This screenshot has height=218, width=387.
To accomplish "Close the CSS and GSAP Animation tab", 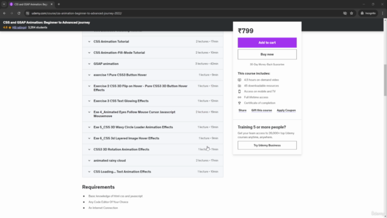I will 51,4.
